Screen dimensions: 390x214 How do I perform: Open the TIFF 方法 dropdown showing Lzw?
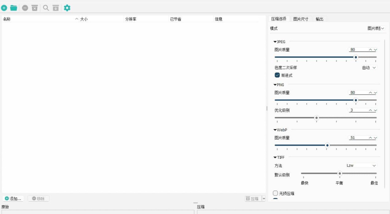[361, 166]
